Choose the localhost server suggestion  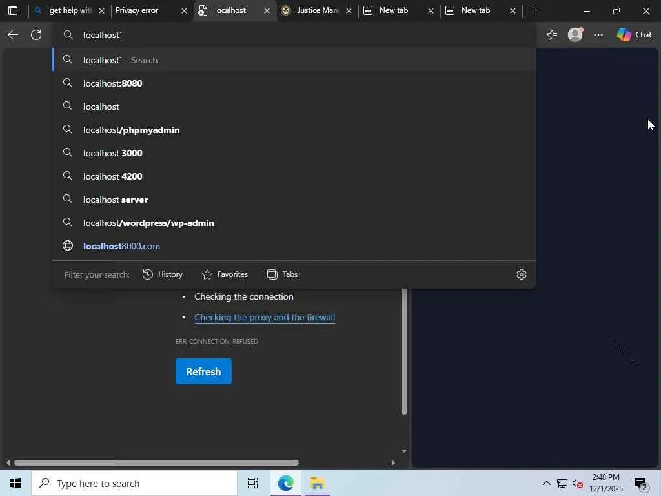(x=294, y=200)
